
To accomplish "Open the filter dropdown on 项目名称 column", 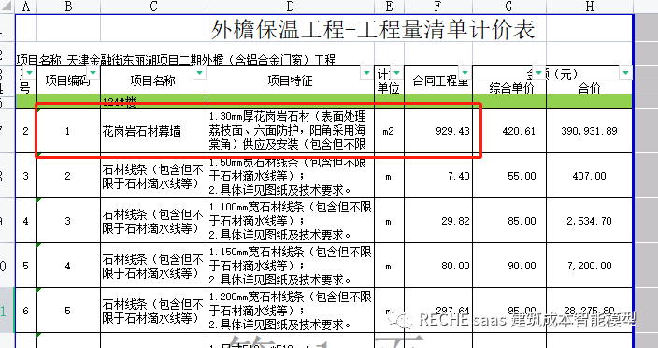I will [x=199, y=73].
